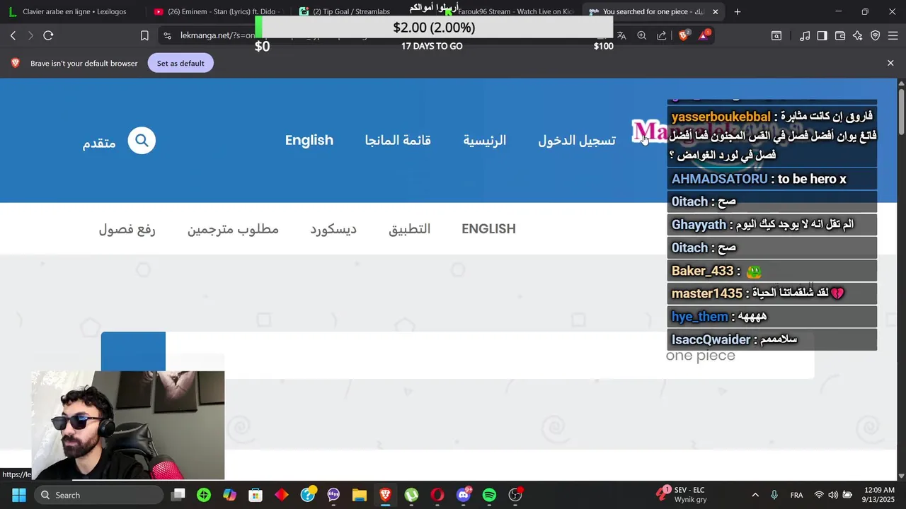The height and width of the screenshot is (509, 906).
Task: Open the Brave Wallet icon
Action: point(840,35)
